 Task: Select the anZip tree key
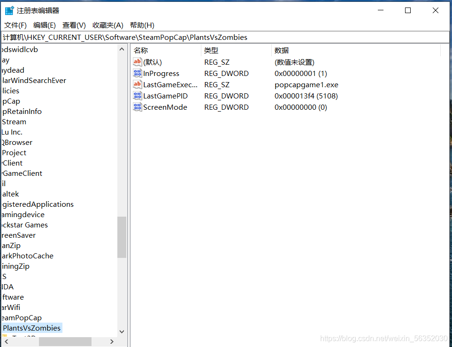pyautogui.click(x=11, y=246)
